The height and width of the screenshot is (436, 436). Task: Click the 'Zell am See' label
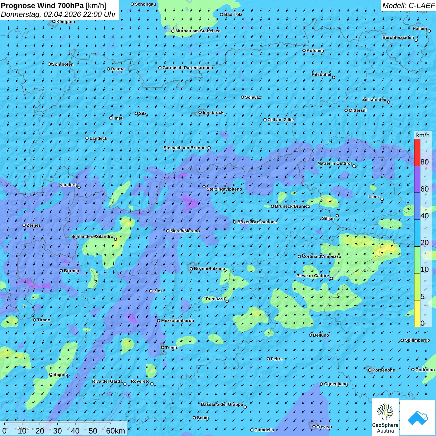pyautogui.click(x=374, y=99)
